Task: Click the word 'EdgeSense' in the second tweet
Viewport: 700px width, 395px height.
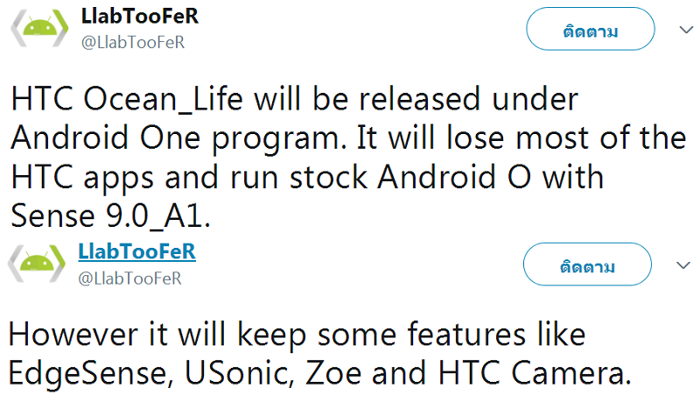Action: (x=91, y=373)
